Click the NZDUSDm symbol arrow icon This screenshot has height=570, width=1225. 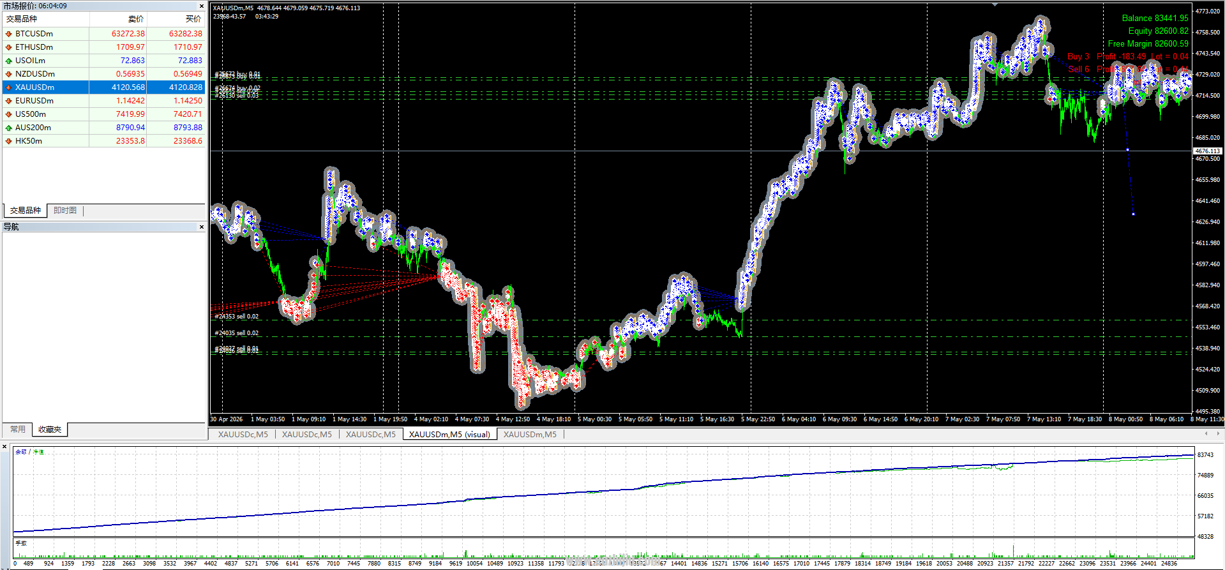pos(9,74)
